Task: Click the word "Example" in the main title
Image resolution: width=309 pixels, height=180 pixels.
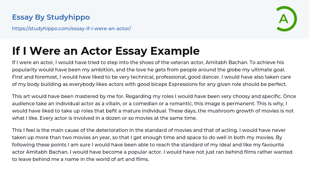Action: (175, 51)
